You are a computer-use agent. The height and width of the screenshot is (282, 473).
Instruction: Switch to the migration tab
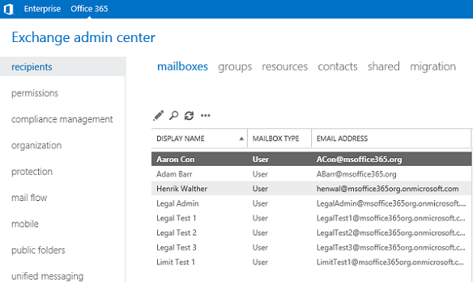[x=433, y=66]
